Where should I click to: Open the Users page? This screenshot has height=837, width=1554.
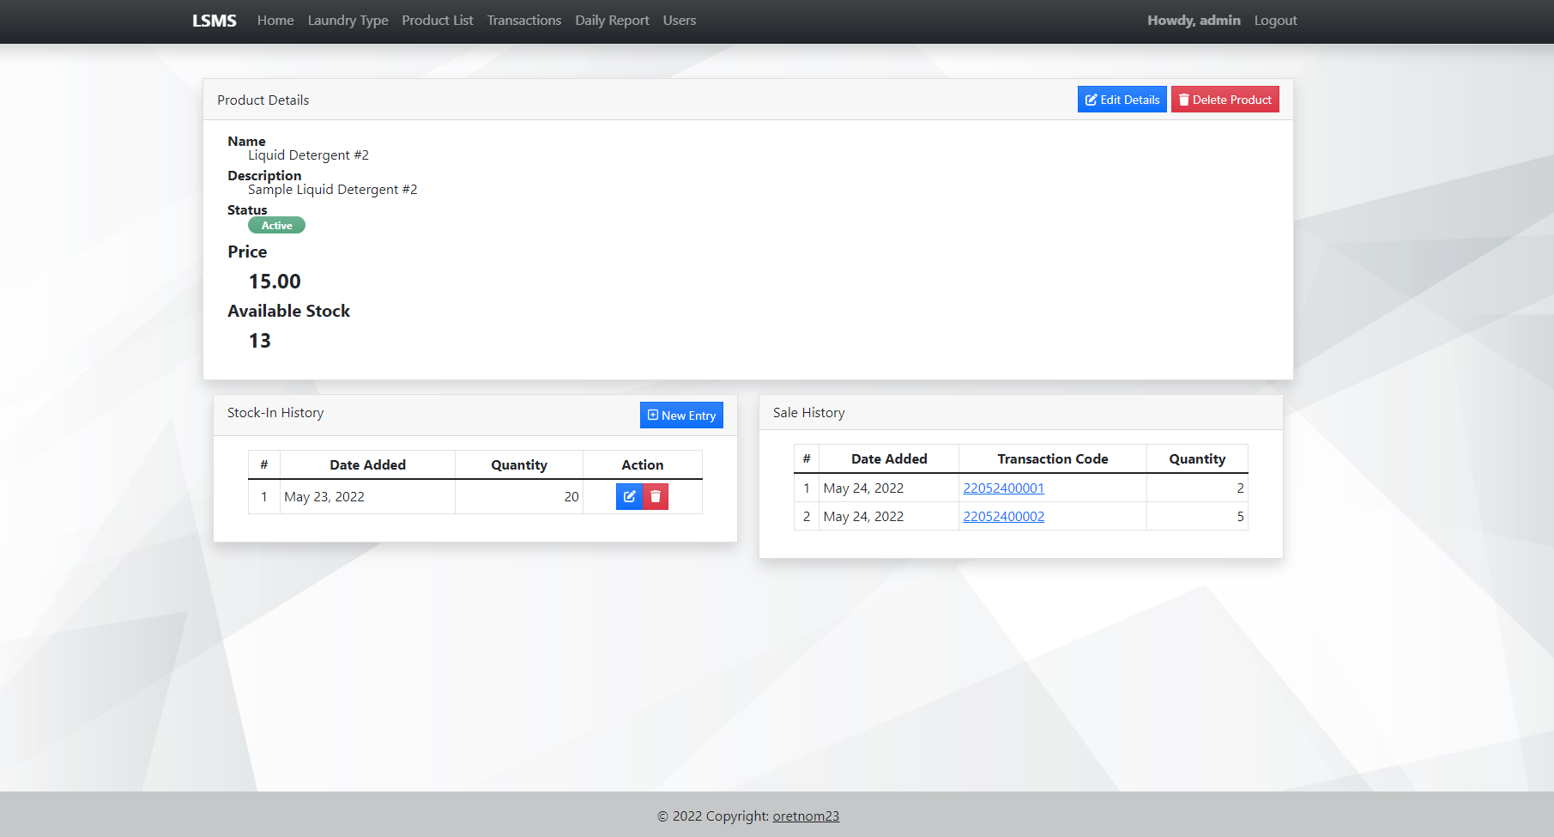click(680, 21)
